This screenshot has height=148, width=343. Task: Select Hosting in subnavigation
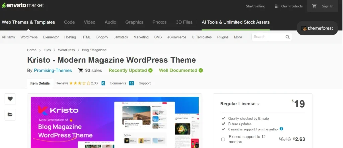coord(70,37)
